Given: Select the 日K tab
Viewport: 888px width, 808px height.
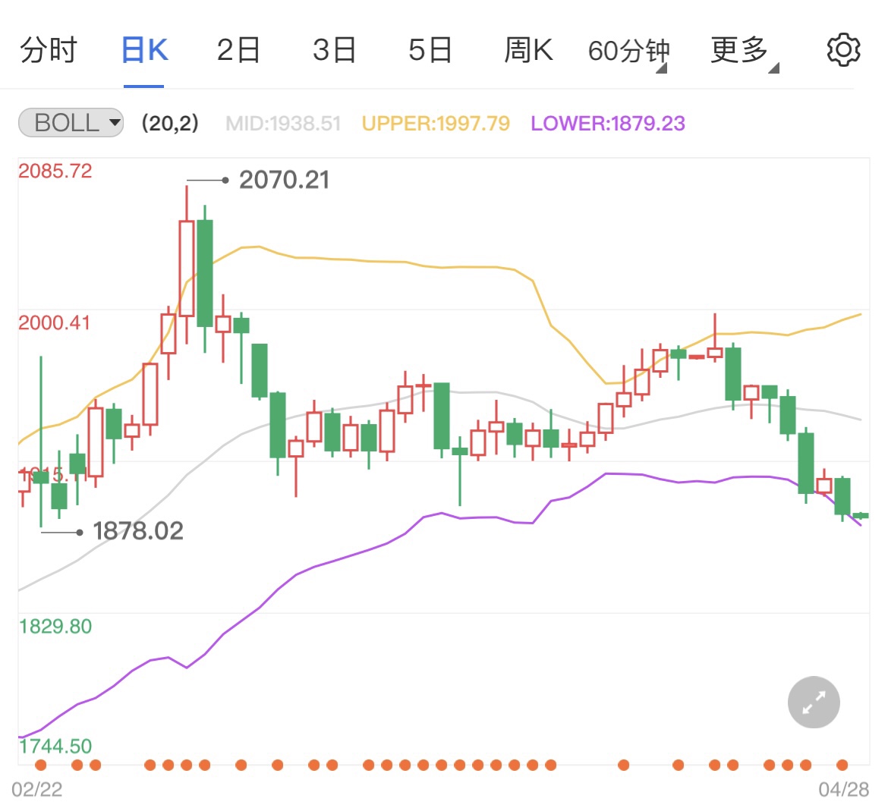Looking at the screenshot, I should click(x=144, y=50).
